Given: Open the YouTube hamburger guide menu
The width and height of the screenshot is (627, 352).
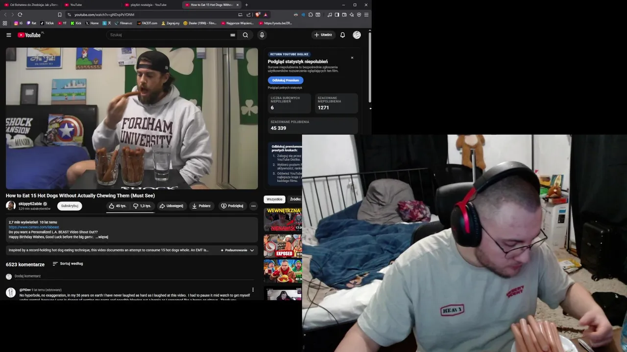Looking at the screenshot, I should [8, 35].
